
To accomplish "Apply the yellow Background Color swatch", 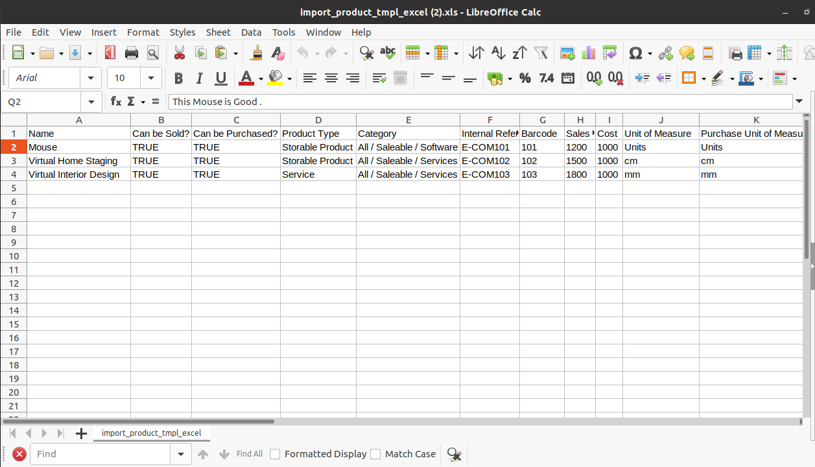I will pos(275,78).
